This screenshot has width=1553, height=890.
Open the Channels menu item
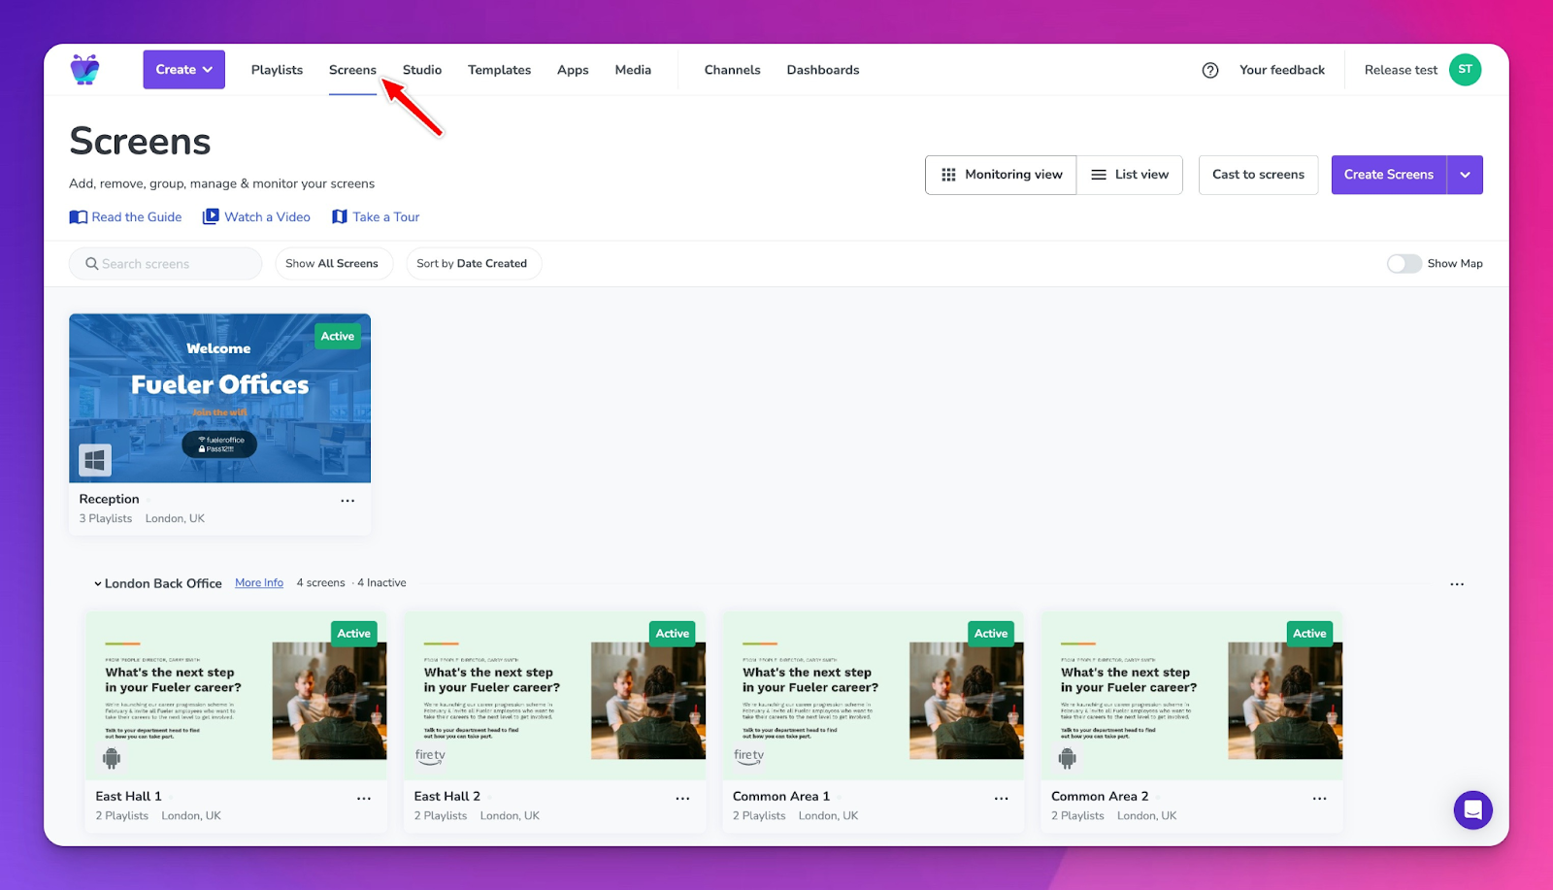[x=732, y=70]
